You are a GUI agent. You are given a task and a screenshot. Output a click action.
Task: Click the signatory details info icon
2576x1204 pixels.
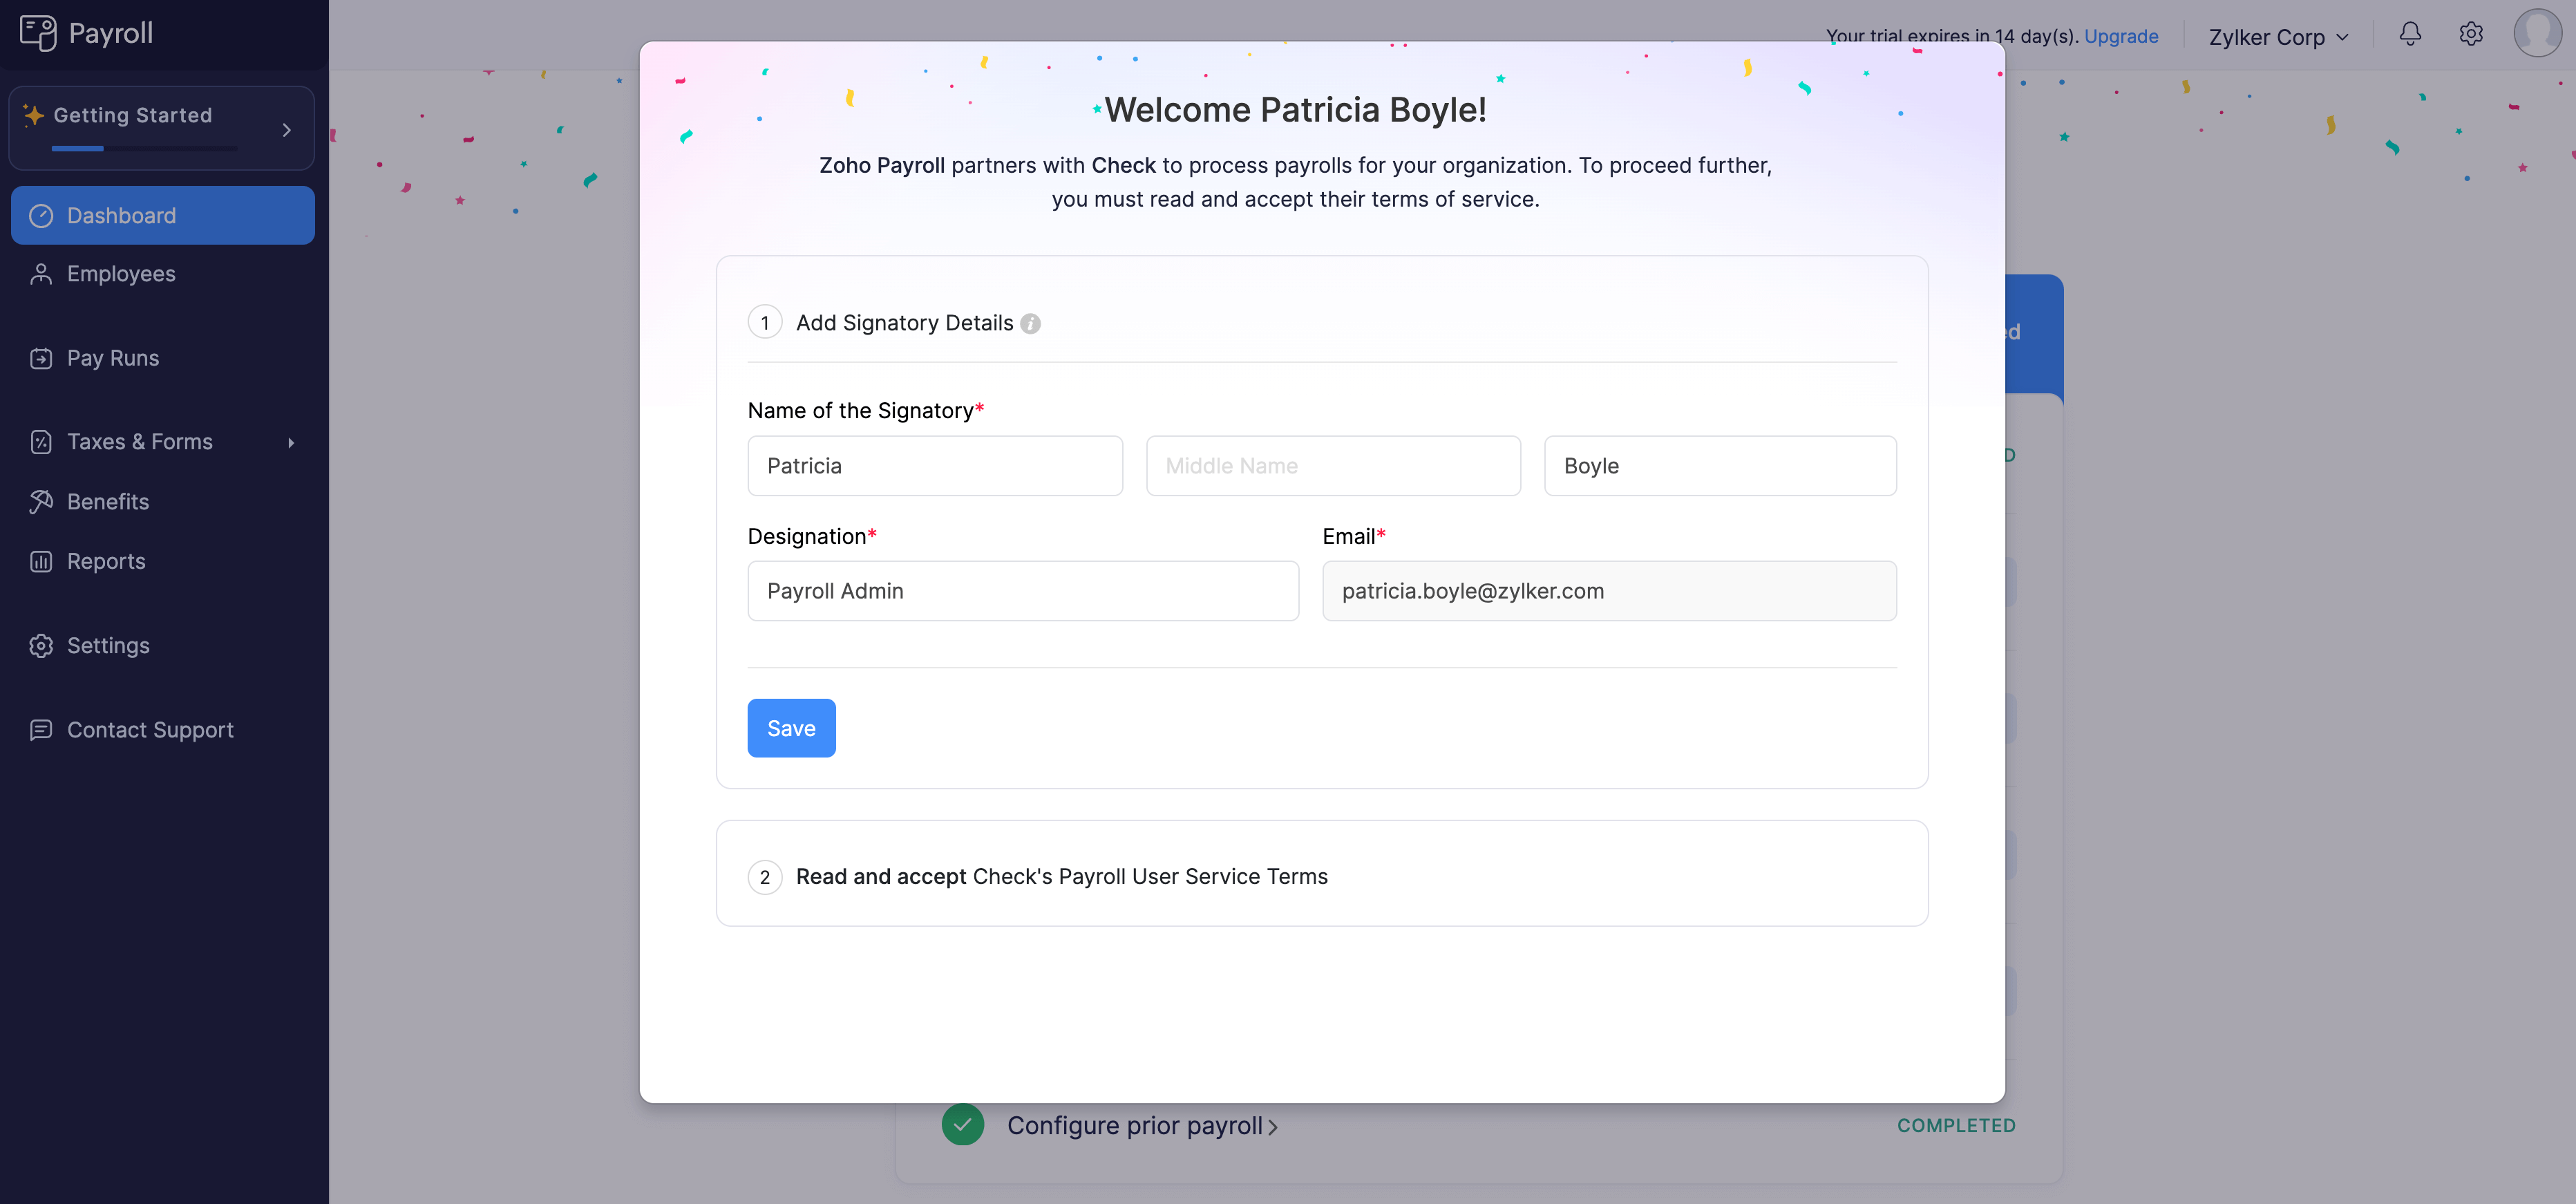click(1030, 324)
